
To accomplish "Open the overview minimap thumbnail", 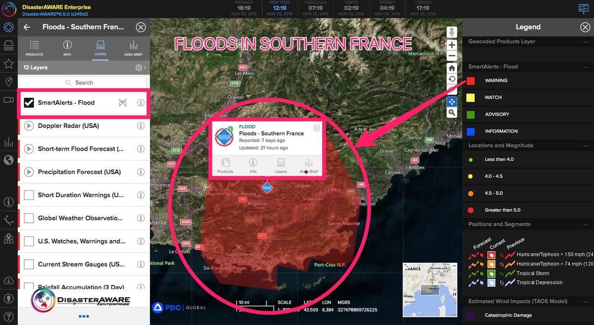I will coord(430,289).
